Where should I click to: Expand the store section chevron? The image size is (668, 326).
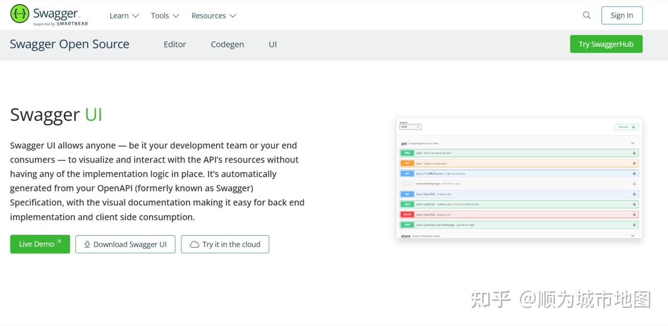632,236
